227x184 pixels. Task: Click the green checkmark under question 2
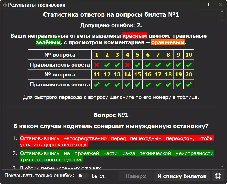pos(107,65)
